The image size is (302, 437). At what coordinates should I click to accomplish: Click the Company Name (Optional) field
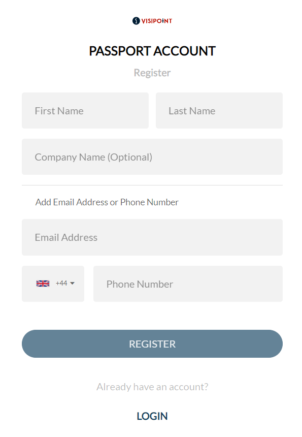pyautogui.click(x=152, y=157)
